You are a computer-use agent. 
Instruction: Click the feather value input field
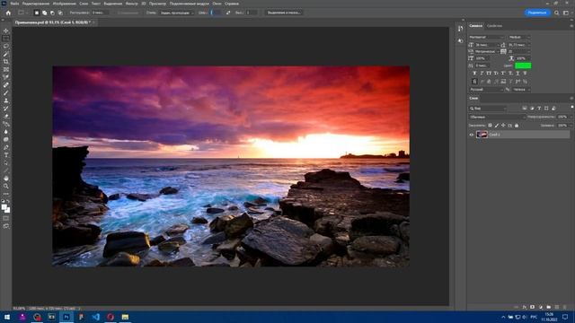tap(100, 13)
